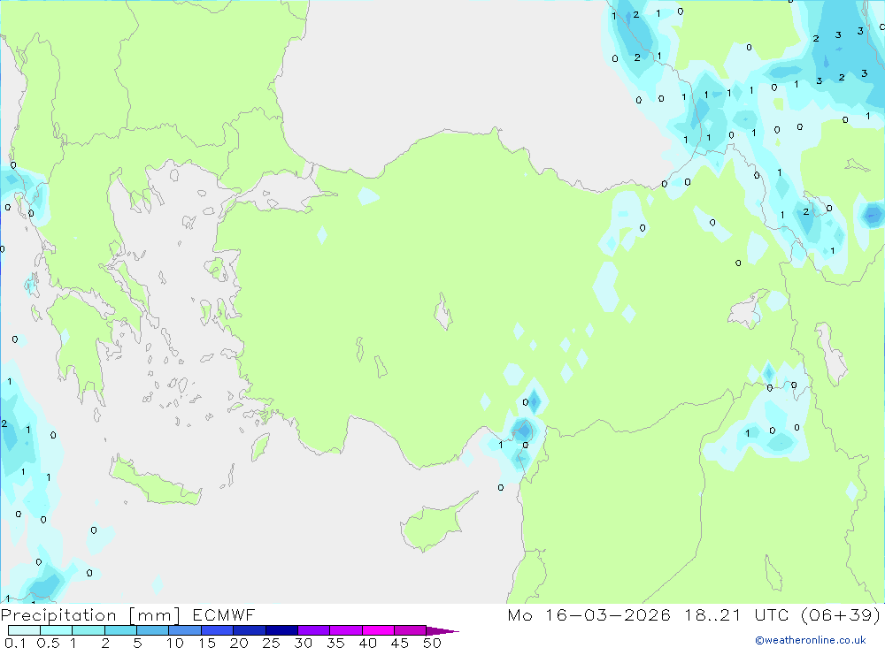
Task: Click the '0.5' legend scale label
Action: coord(48,643)
